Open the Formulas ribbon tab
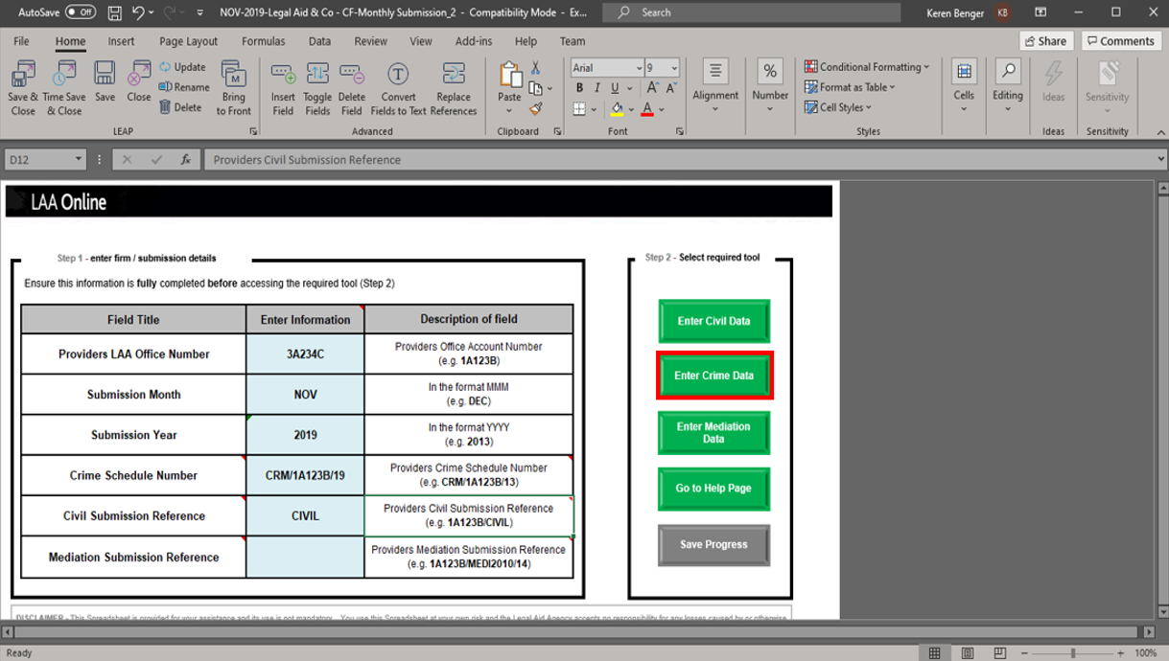Image resolution: width=1169 pixels, height=661 pixels. click(x=263, y=41)
